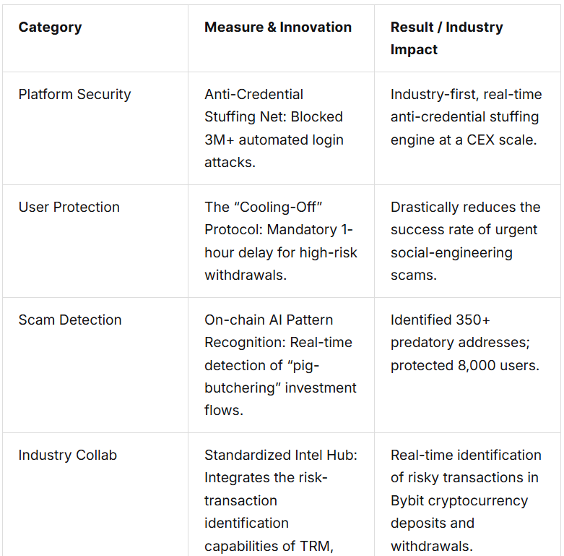The width and height of the screenshot is (564, 556).
Task: Click the "Anti-Credential Stuffing Net" measure text
Action: tap(254, 106)
